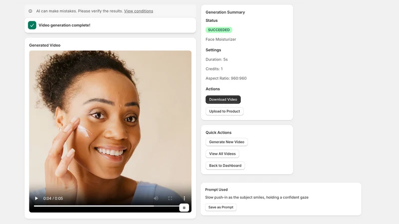
Task: Click the info icon beside AI disclaimer
Action: [x=30, y=11]
